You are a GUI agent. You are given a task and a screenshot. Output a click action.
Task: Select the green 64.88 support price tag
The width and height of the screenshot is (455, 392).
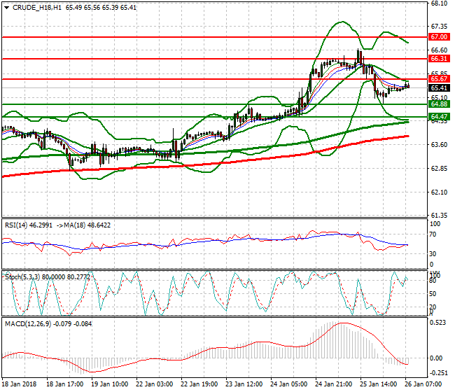point(439,104)
